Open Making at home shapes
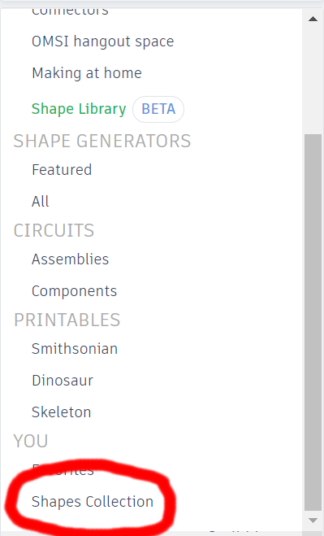Image resolution: width=324 pixels, height=536 pixels. [x=87, y=73]
